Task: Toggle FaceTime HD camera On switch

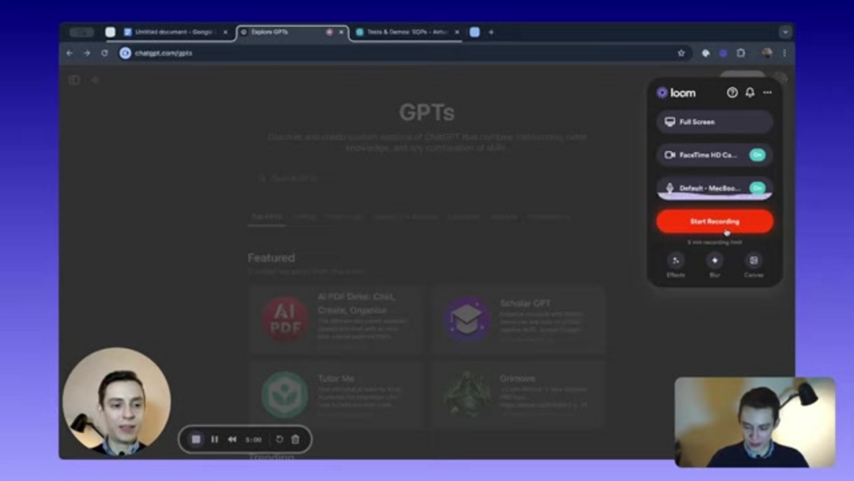Action: 757,155
